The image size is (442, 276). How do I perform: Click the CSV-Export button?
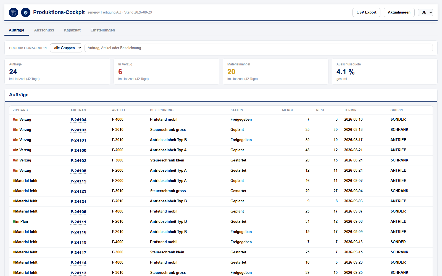[x=366, y=12]
